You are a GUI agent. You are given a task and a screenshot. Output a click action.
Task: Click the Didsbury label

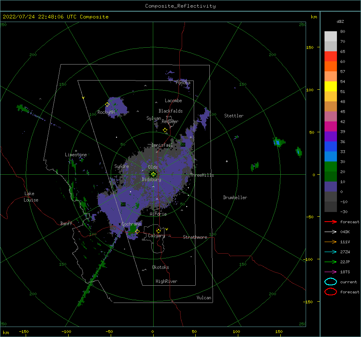pos(151,180)
